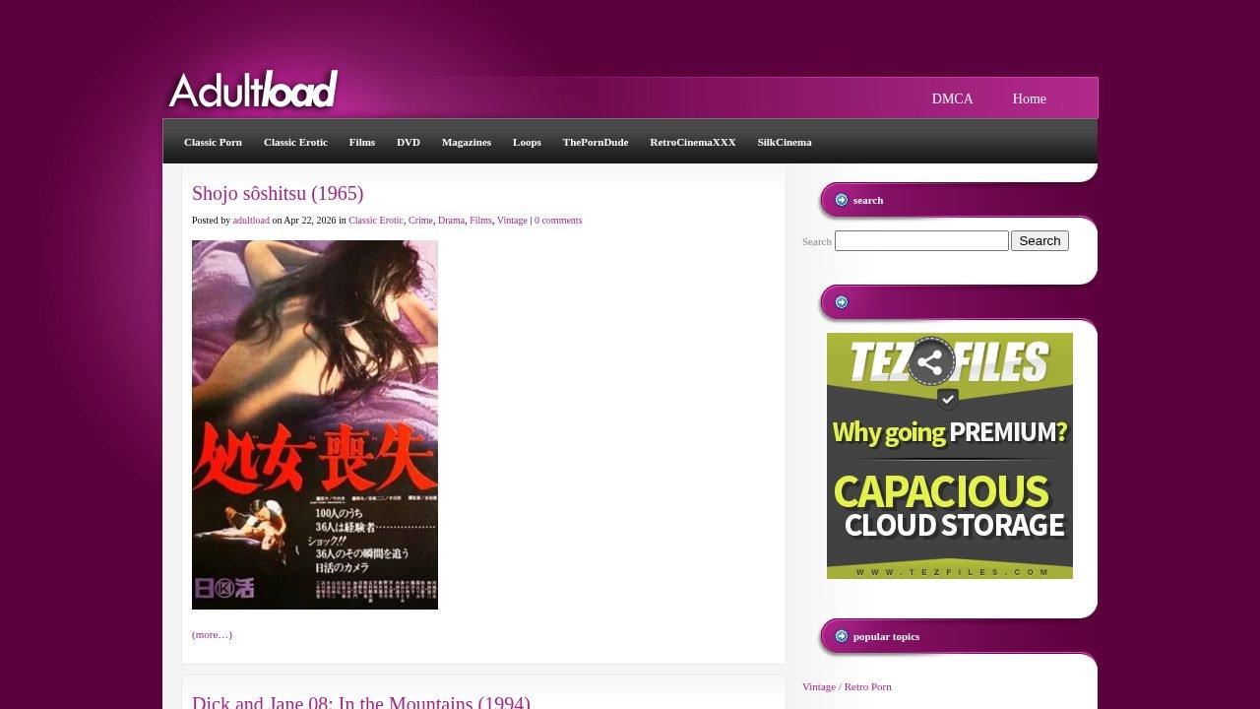Click the Search button

coord(1039,241)
